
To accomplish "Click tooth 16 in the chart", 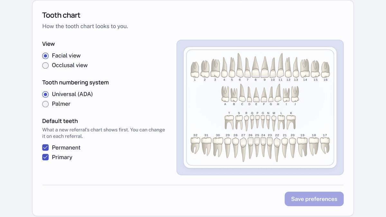I will [x=326, y=69].
